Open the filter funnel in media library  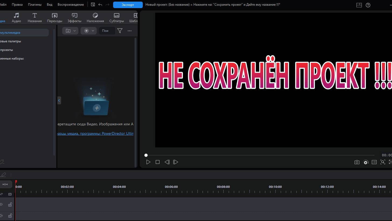pos(120,31)
